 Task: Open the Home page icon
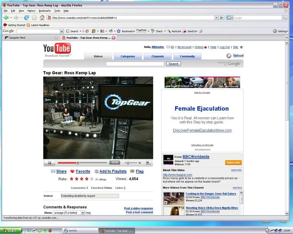click(x=42, y=18)
